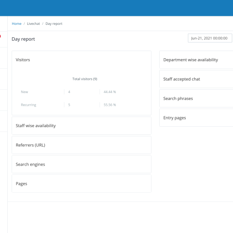Click the Day report breadcrumb
Image resolution: width=233 pixels, height=233 pixels.
(54, 24)
